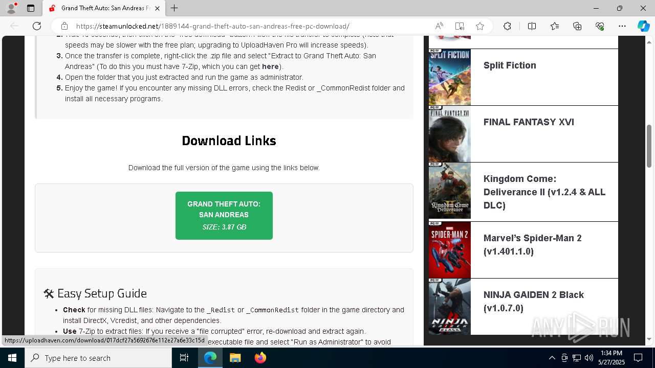Click the taskbar search box
The image size is (655, 368).
point(98,358)
